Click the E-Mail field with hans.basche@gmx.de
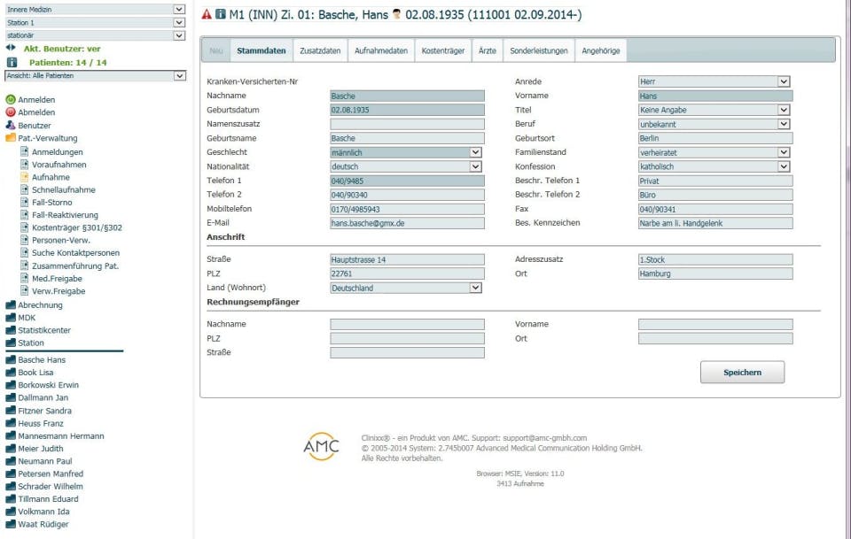 tap(407, 223)
